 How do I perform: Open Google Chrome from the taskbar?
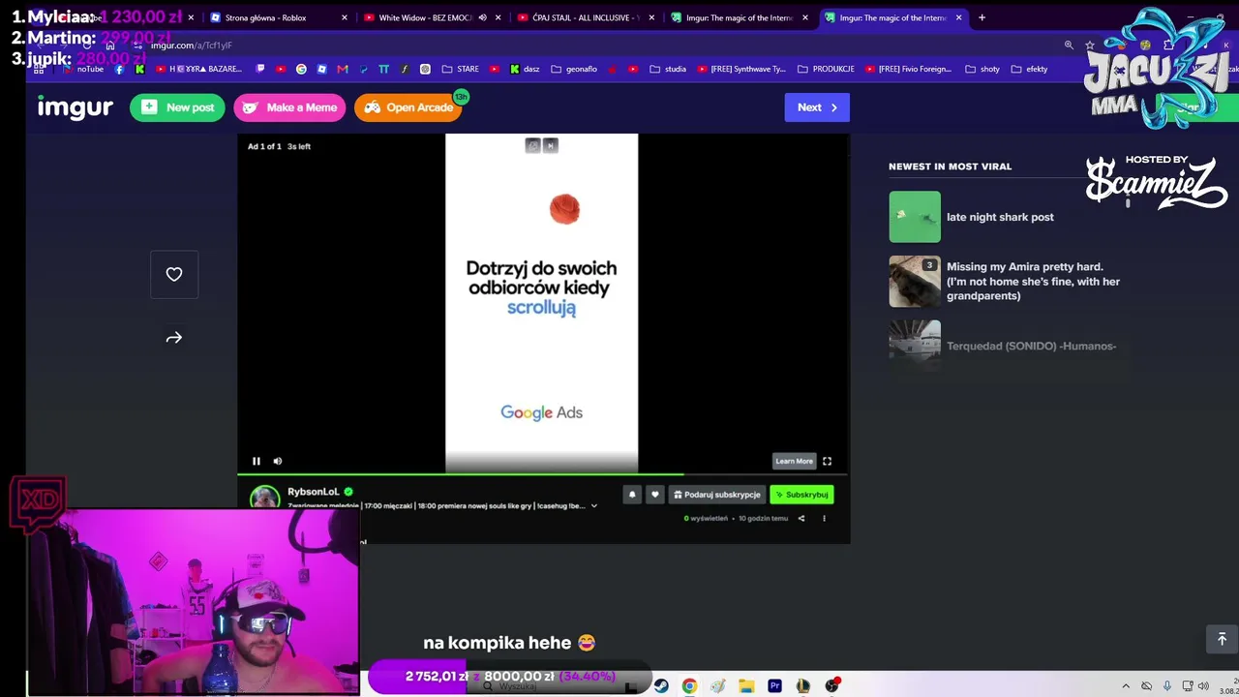pos(689,685)
